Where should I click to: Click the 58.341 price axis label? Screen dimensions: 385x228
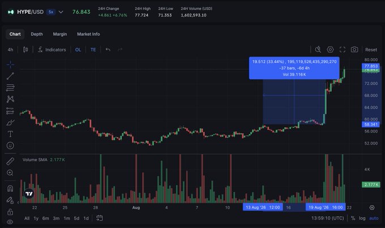(x=371, y=124)
